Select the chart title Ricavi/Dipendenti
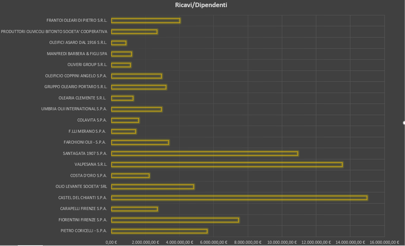 coord(201,5)
